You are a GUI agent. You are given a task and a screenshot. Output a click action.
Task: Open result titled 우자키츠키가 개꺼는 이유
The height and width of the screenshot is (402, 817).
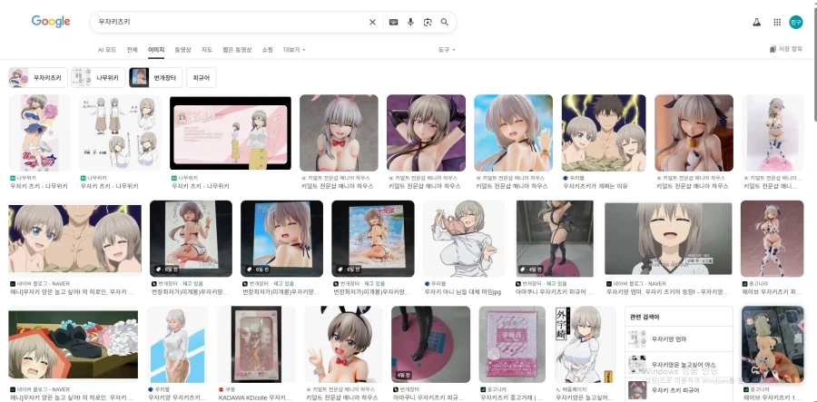[595, 186]
